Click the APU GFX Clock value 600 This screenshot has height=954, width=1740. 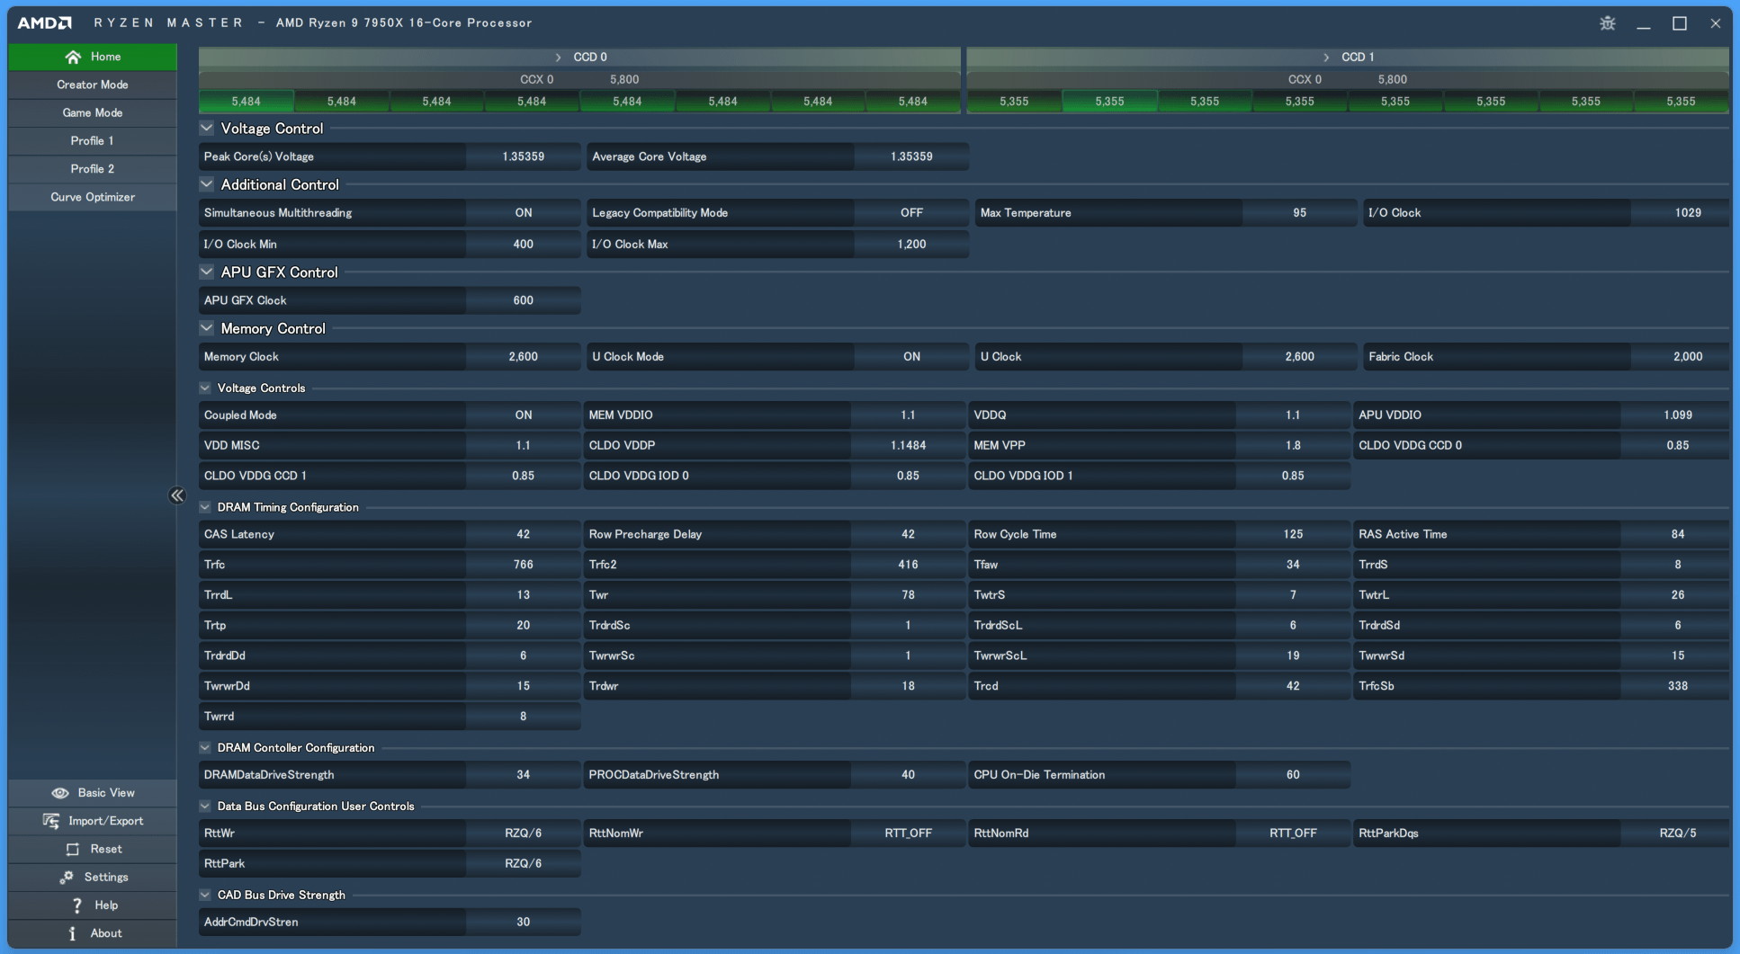[524, 300]
